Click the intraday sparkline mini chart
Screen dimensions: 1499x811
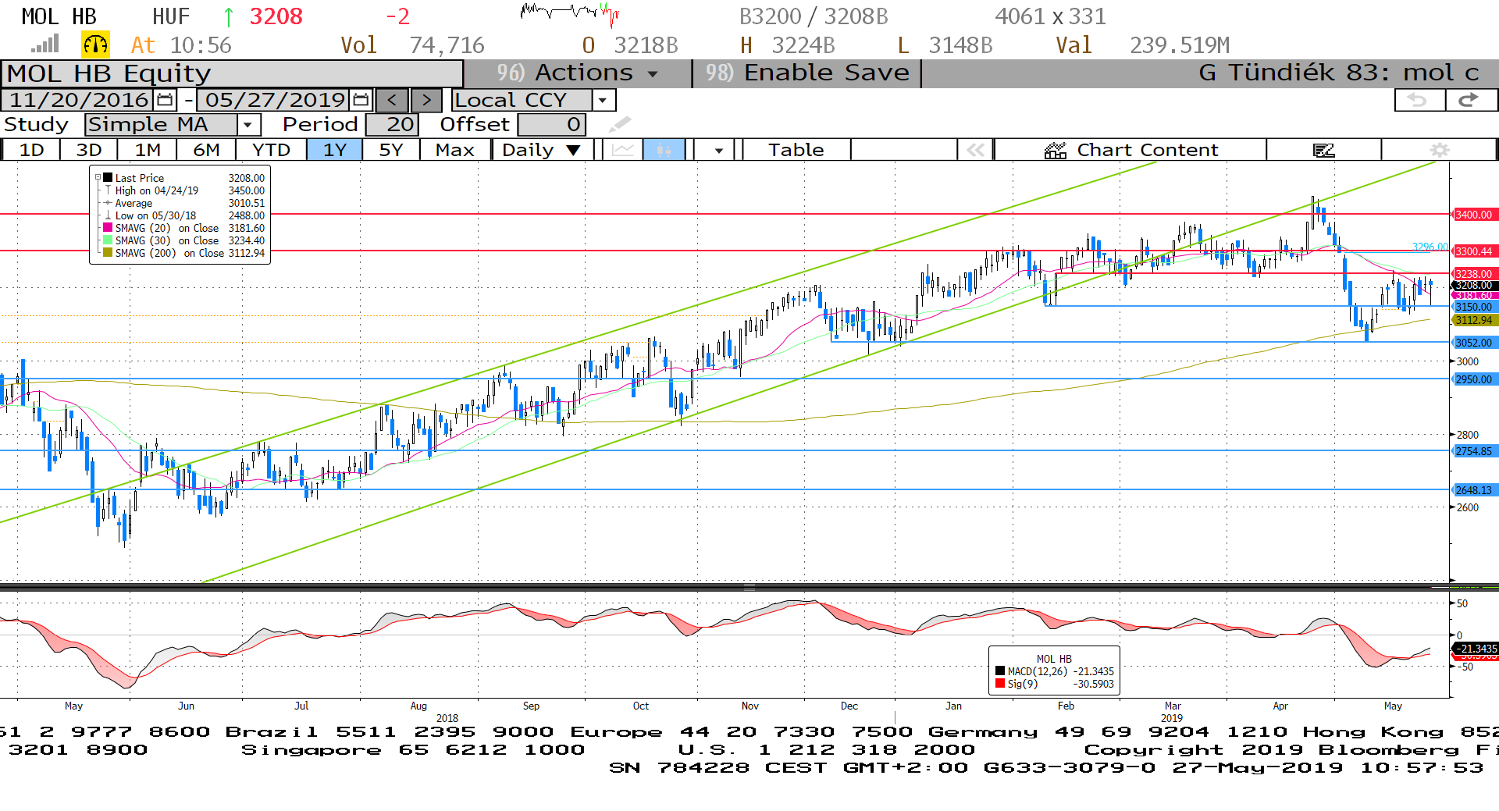[x=570, y=13]
